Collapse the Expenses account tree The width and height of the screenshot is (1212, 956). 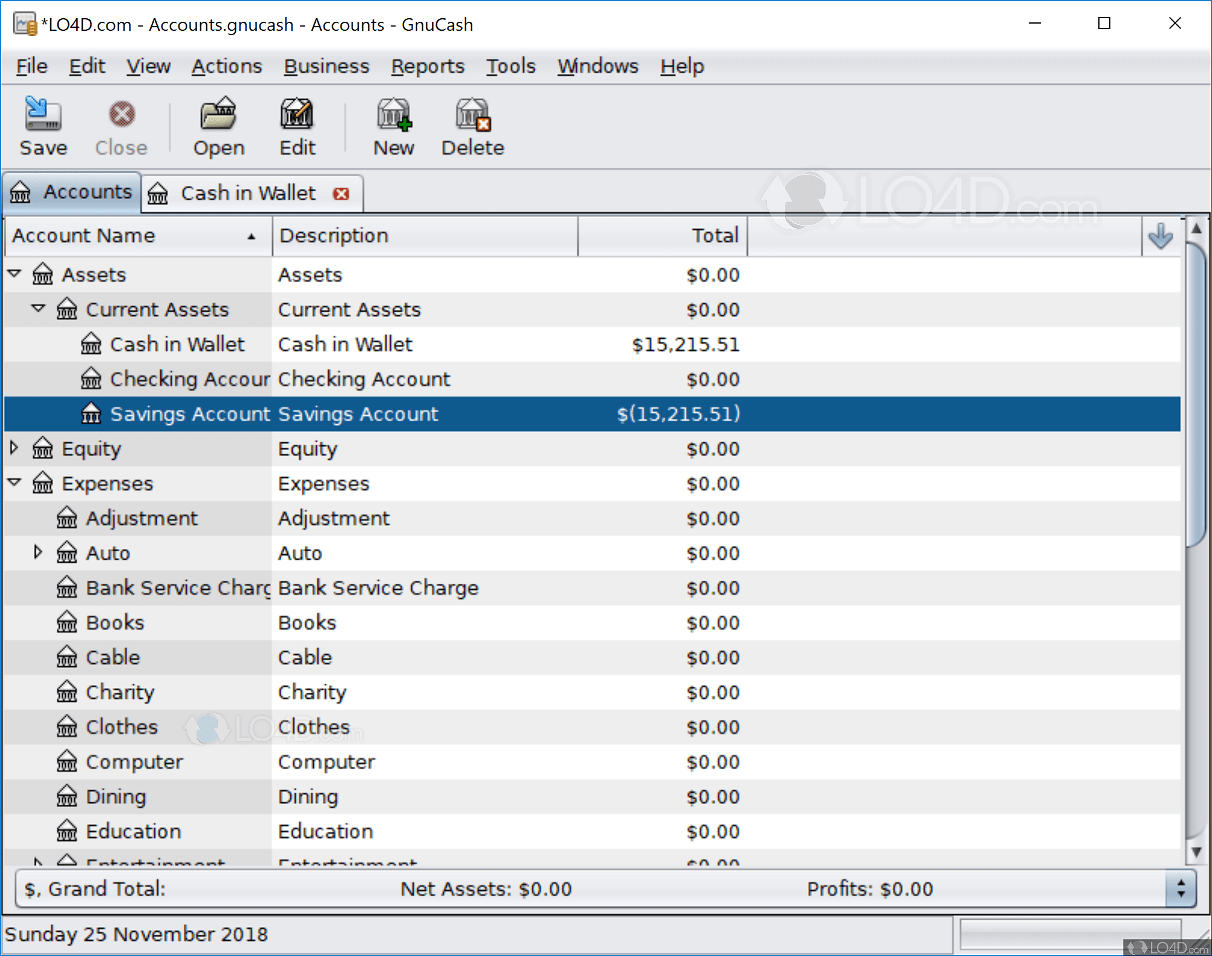pos(15,483)
